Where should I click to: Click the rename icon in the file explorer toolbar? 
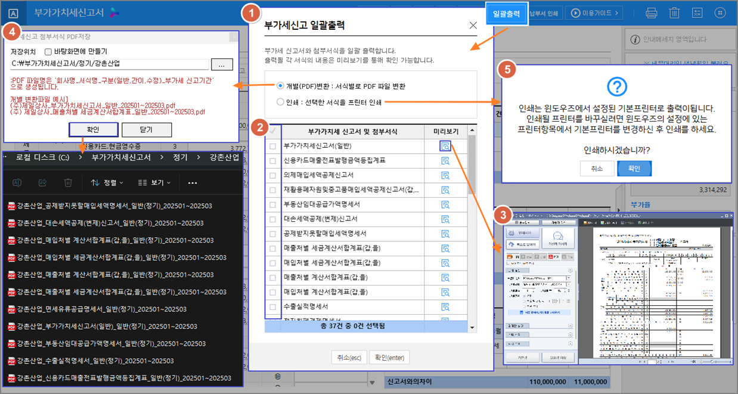pyautogui.click(x=18, y=182)
